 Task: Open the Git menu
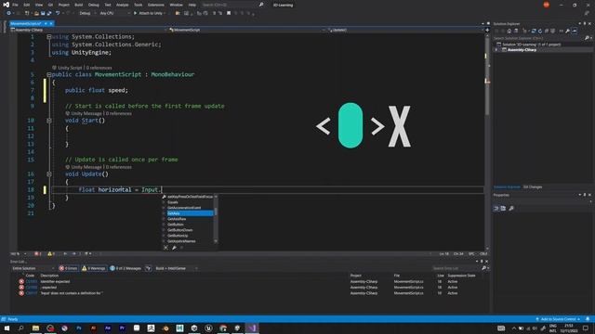click(50, 5)
